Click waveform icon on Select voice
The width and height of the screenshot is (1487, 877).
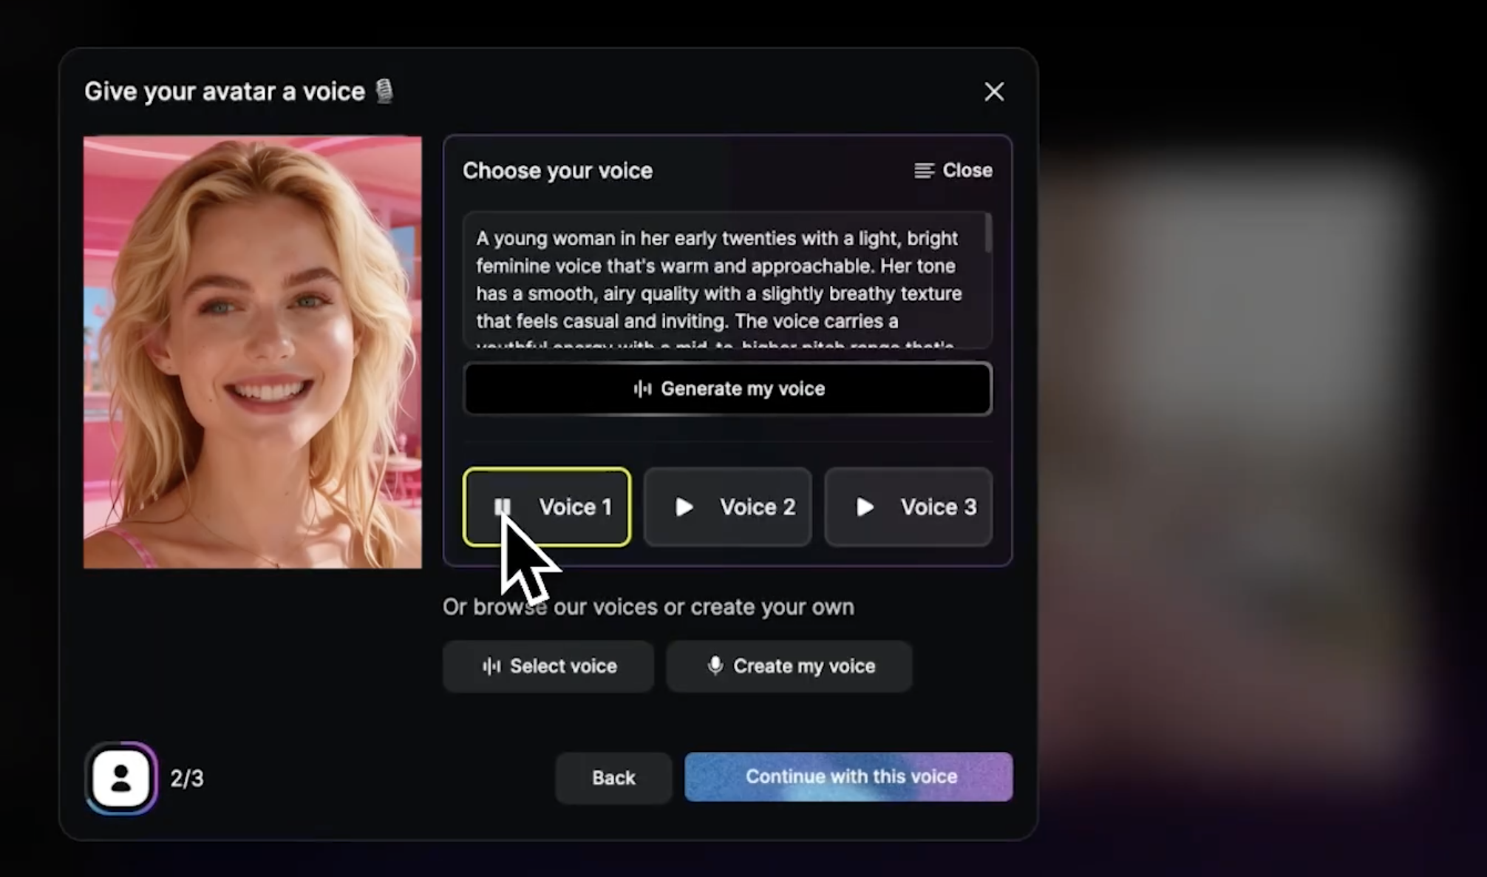tap(491, 666)
